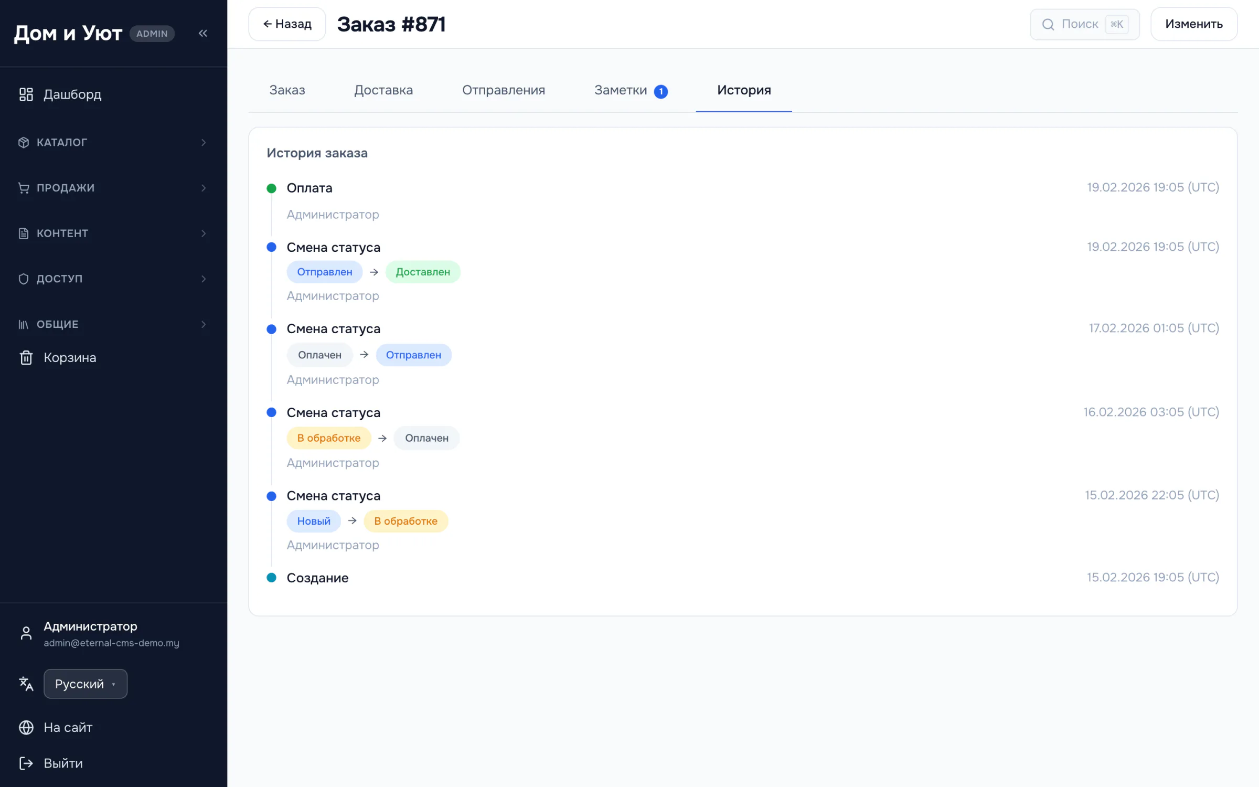Screen dimensions: 1259x787
Task: Switch to the Заметки tab
Action: click(x=631, y=90)
